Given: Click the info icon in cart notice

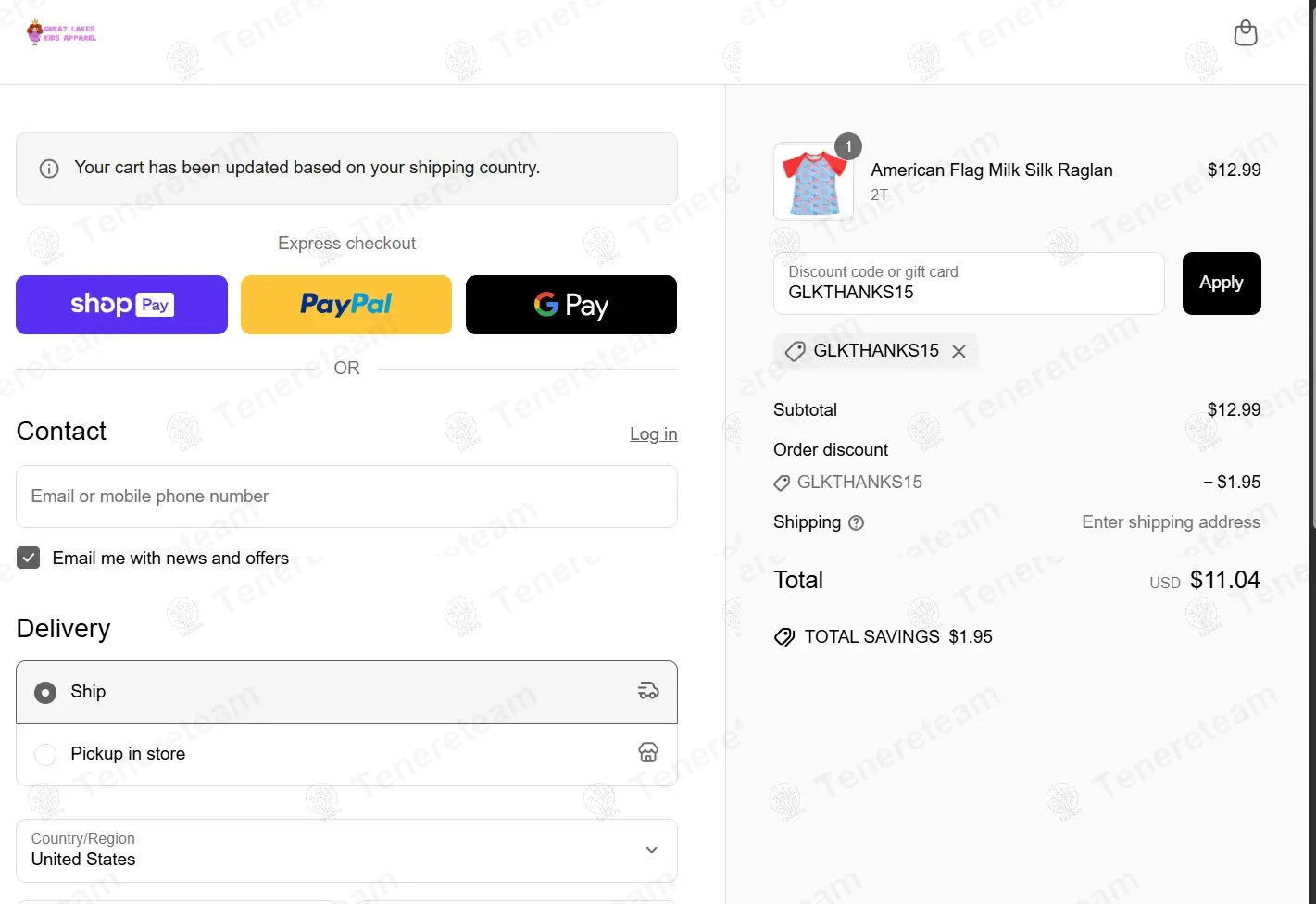Looking at the screenshot, I should click(x=49, y=169).
